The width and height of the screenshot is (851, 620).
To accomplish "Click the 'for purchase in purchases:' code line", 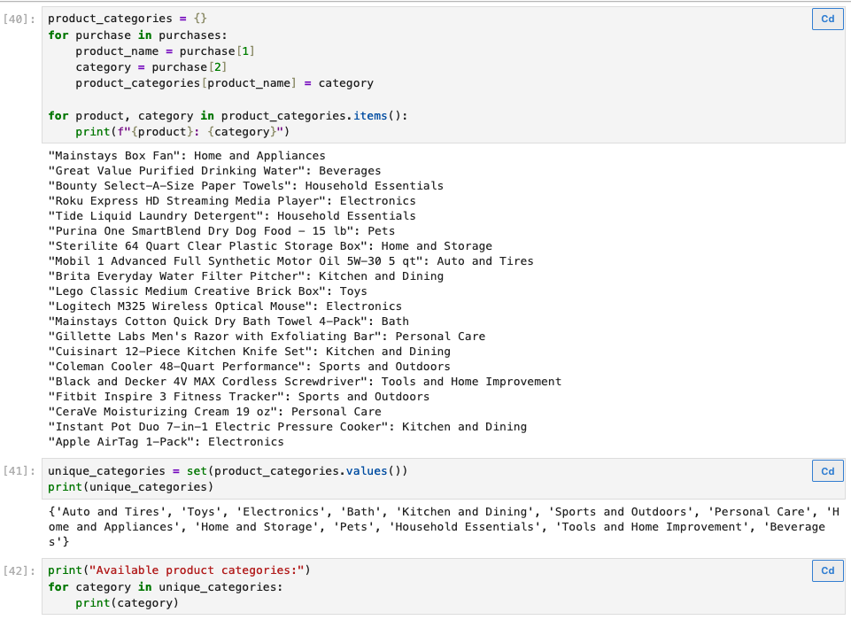I will pos(137,35).
